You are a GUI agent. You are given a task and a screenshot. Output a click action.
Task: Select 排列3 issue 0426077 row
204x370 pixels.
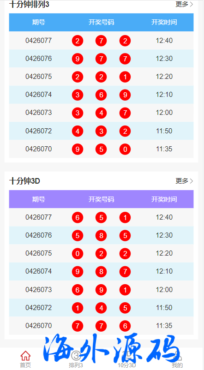point(101,41)
